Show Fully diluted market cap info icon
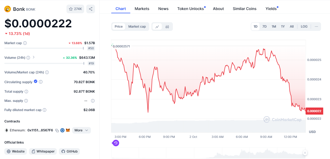The height and width of the screenshot is (159, 330). click(x=45, y=110)
